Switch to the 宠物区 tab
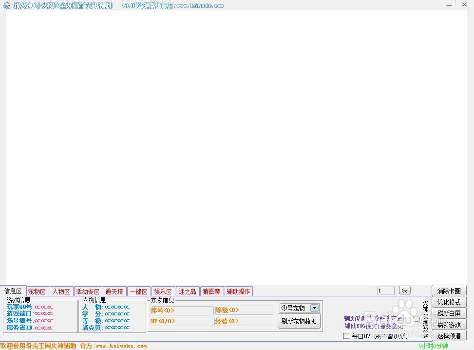Screen dimensions: 474x350 (37, 291)
